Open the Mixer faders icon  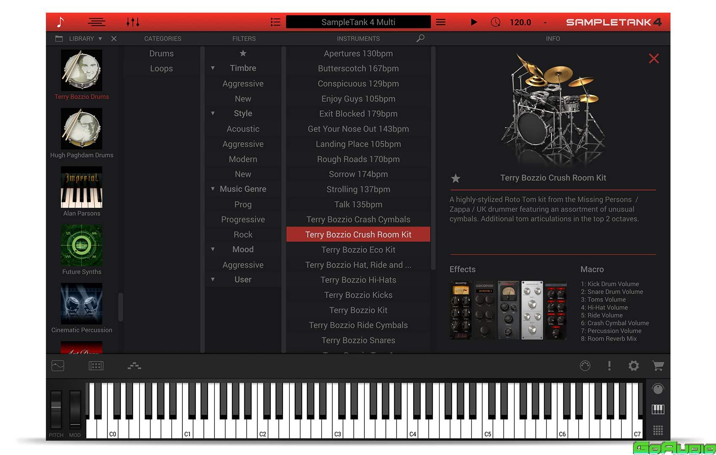pos(133,22)
